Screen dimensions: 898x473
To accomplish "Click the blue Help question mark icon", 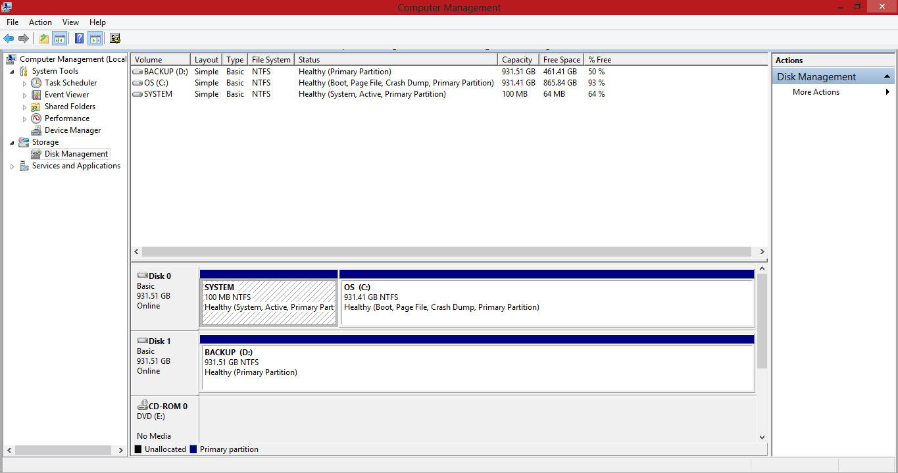I will tap(79, 38).
